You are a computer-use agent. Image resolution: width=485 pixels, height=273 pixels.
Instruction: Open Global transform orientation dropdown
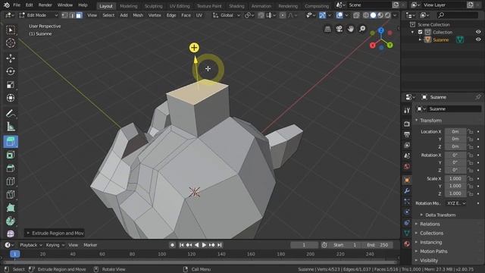coord(227,15)
